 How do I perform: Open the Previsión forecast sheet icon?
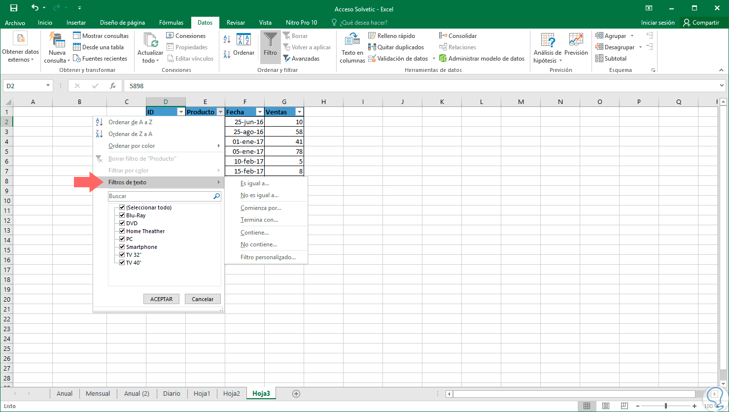[x=576, y=40]
